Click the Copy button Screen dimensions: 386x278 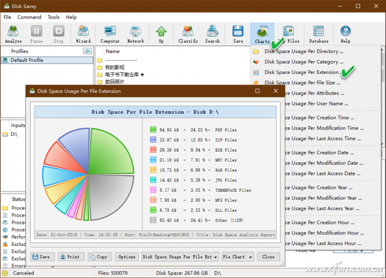[x=100, y=257]
